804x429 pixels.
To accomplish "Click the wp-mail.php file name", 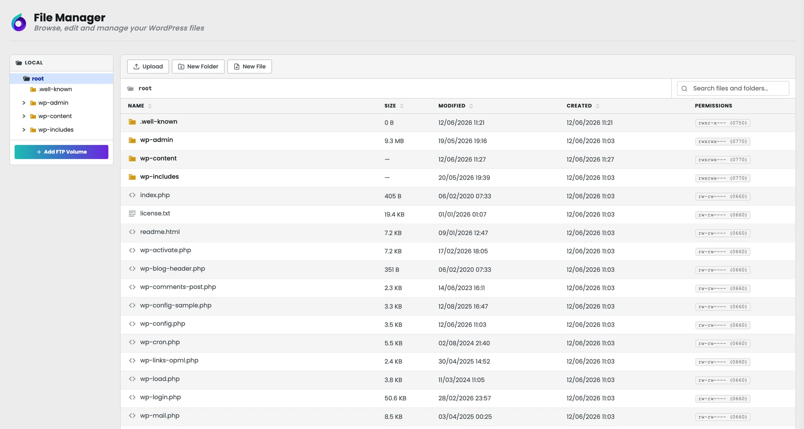I will pos(160,416).
